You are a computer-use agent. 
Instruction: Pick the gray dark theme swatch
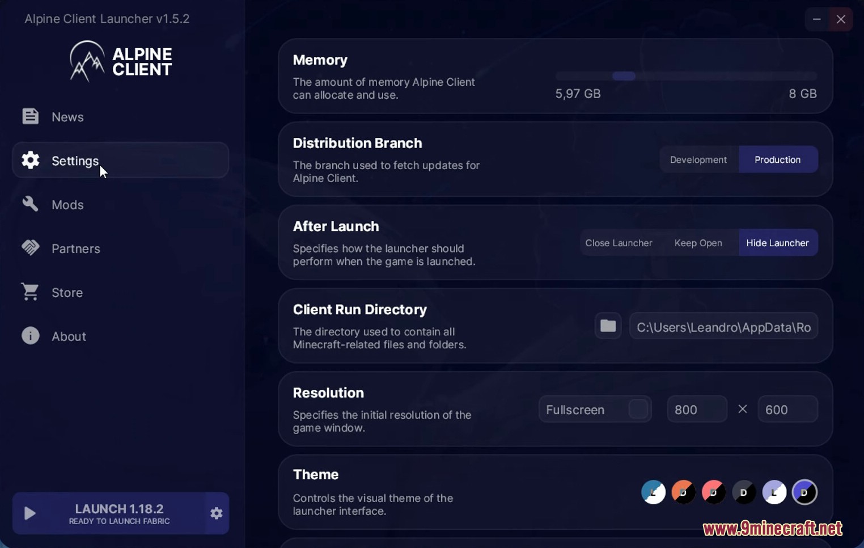click(744, 492)
